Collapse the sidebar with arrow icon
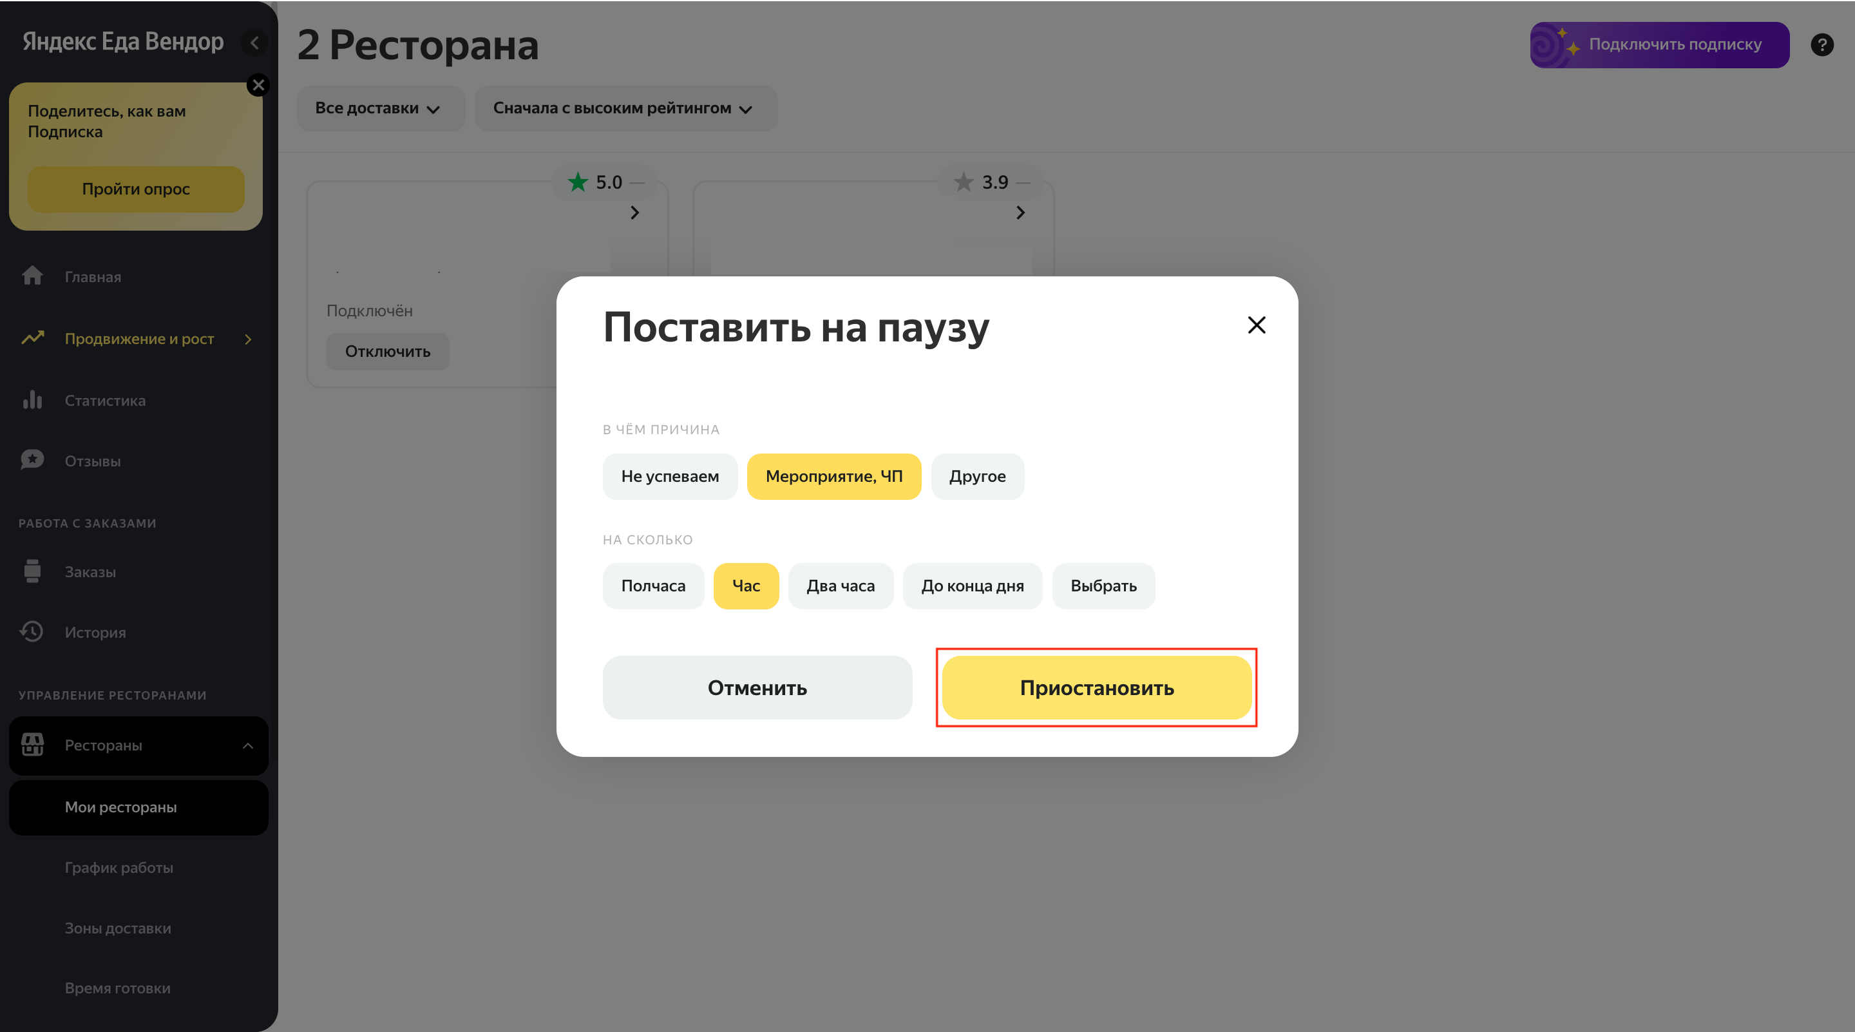This screenshot has height=1032, width=1855. point(254,43)
